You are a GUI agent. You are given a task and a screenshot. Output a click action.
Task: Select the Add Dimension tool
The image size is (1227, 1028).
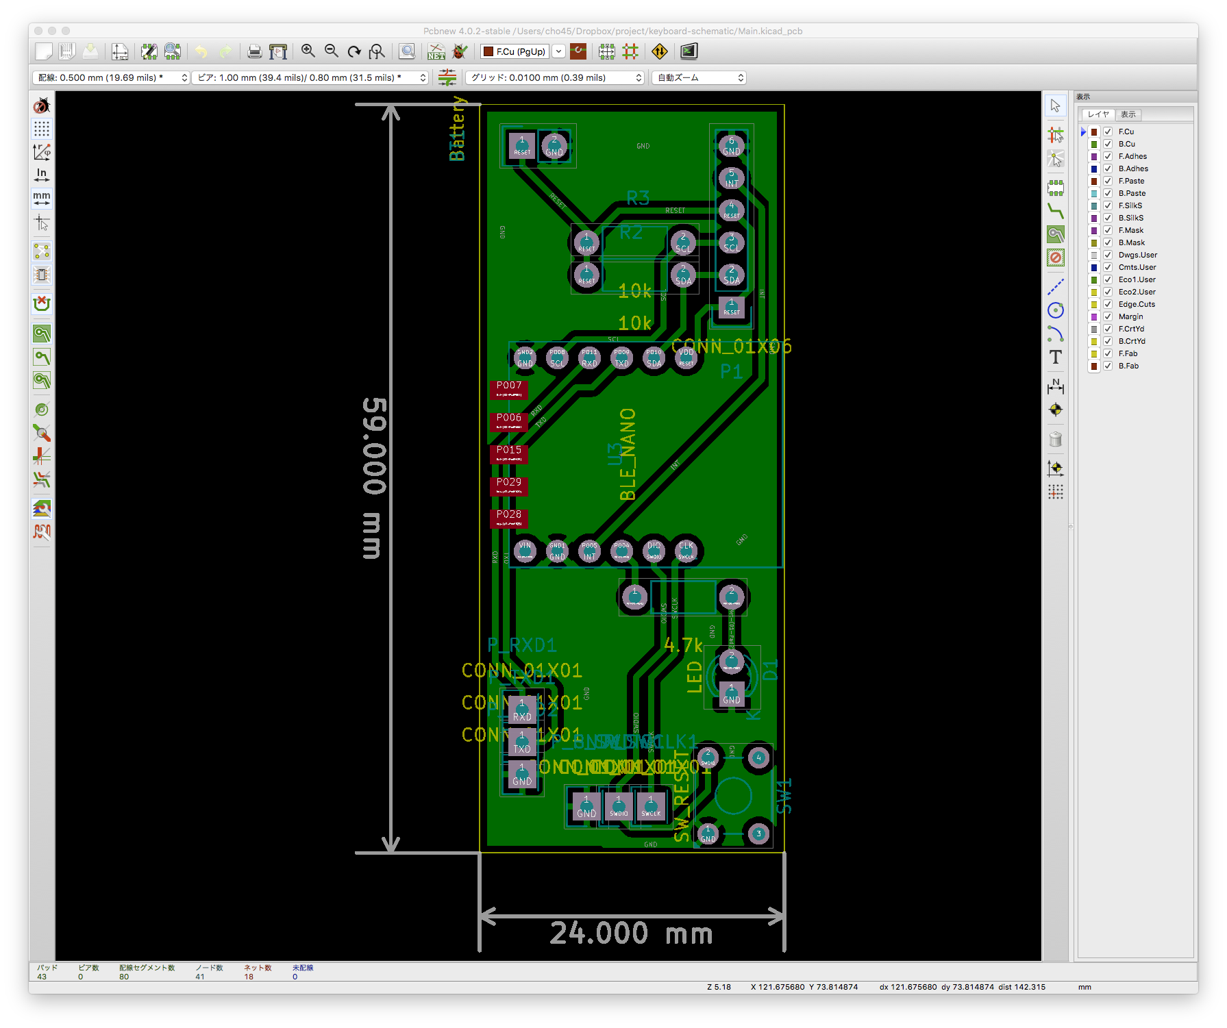click(1056, 387)
